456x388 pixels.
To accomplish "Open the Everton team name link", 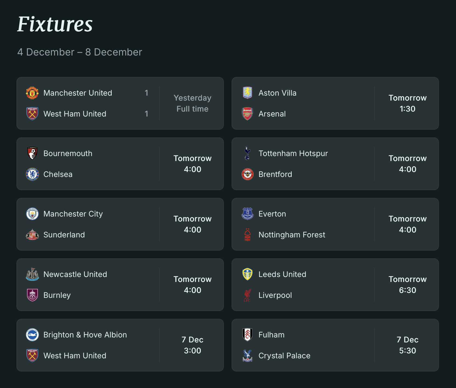I will (272, 214).
